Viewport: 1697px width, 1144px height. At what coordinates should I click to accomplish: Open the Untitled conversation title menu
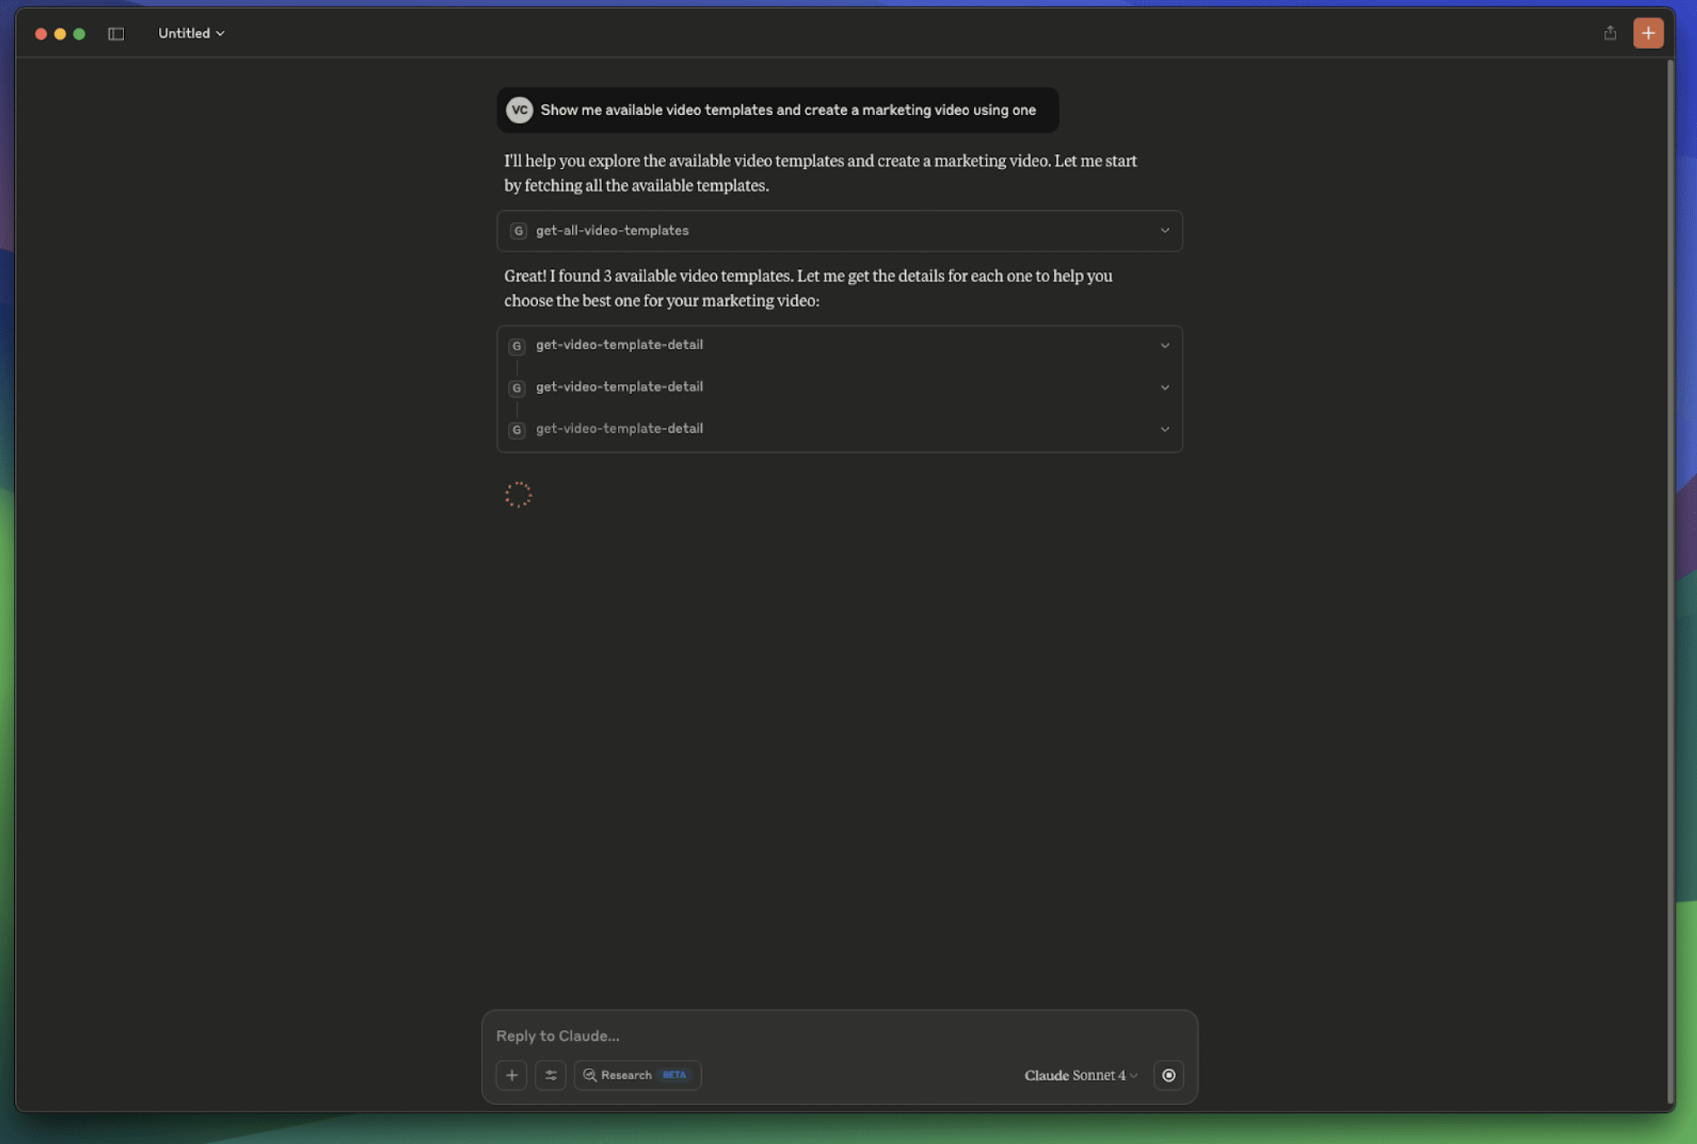tap(191, 32)
